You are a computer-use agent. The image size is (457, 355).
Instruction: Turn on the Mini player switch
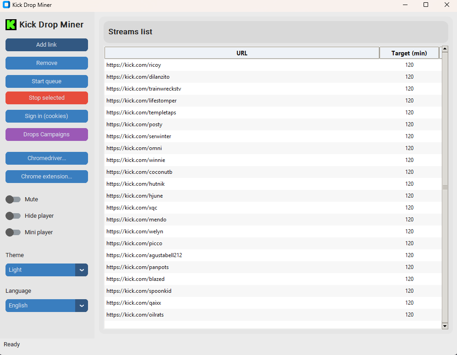[x=13, y=232]
